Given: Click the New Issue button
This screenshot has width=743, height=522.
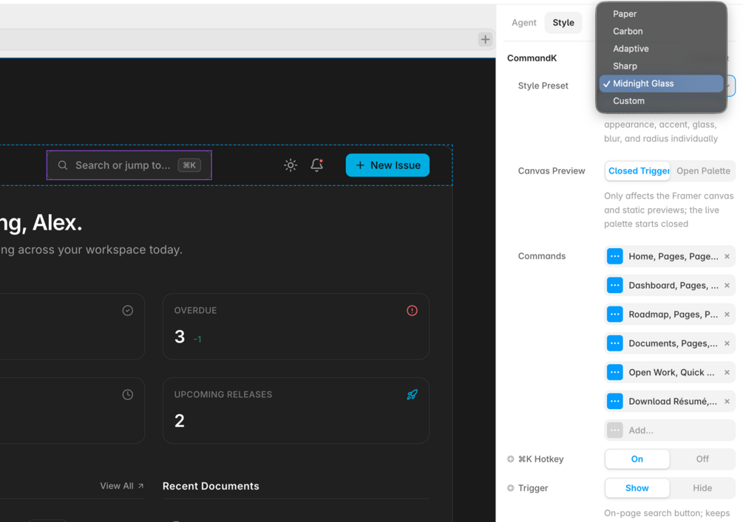Looking at the screenshot, I should (387, 165).
